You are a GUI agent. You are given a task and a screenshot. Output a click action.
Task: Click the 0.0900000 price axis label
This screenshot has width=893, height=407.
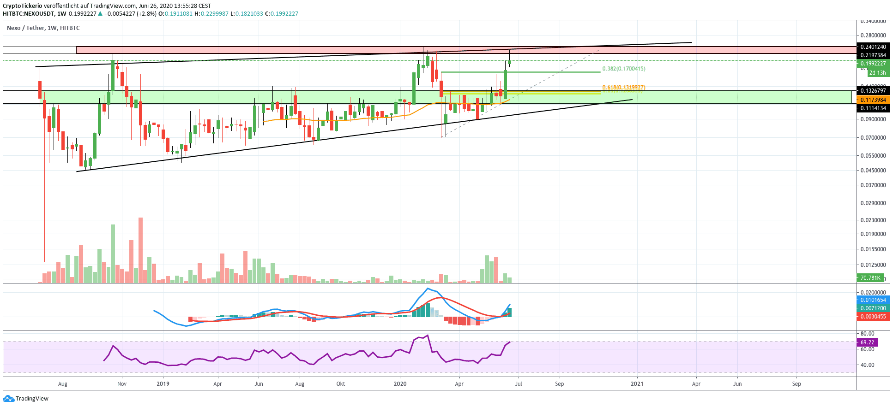click(873, 119)
